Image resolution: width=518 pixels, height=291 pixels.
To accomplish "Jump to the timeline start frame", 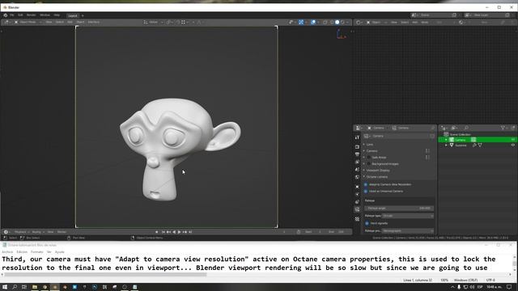I will click(163, 232).
